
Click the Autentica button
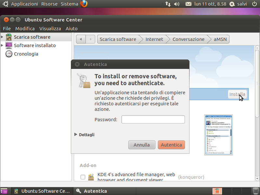coord(172,145)
